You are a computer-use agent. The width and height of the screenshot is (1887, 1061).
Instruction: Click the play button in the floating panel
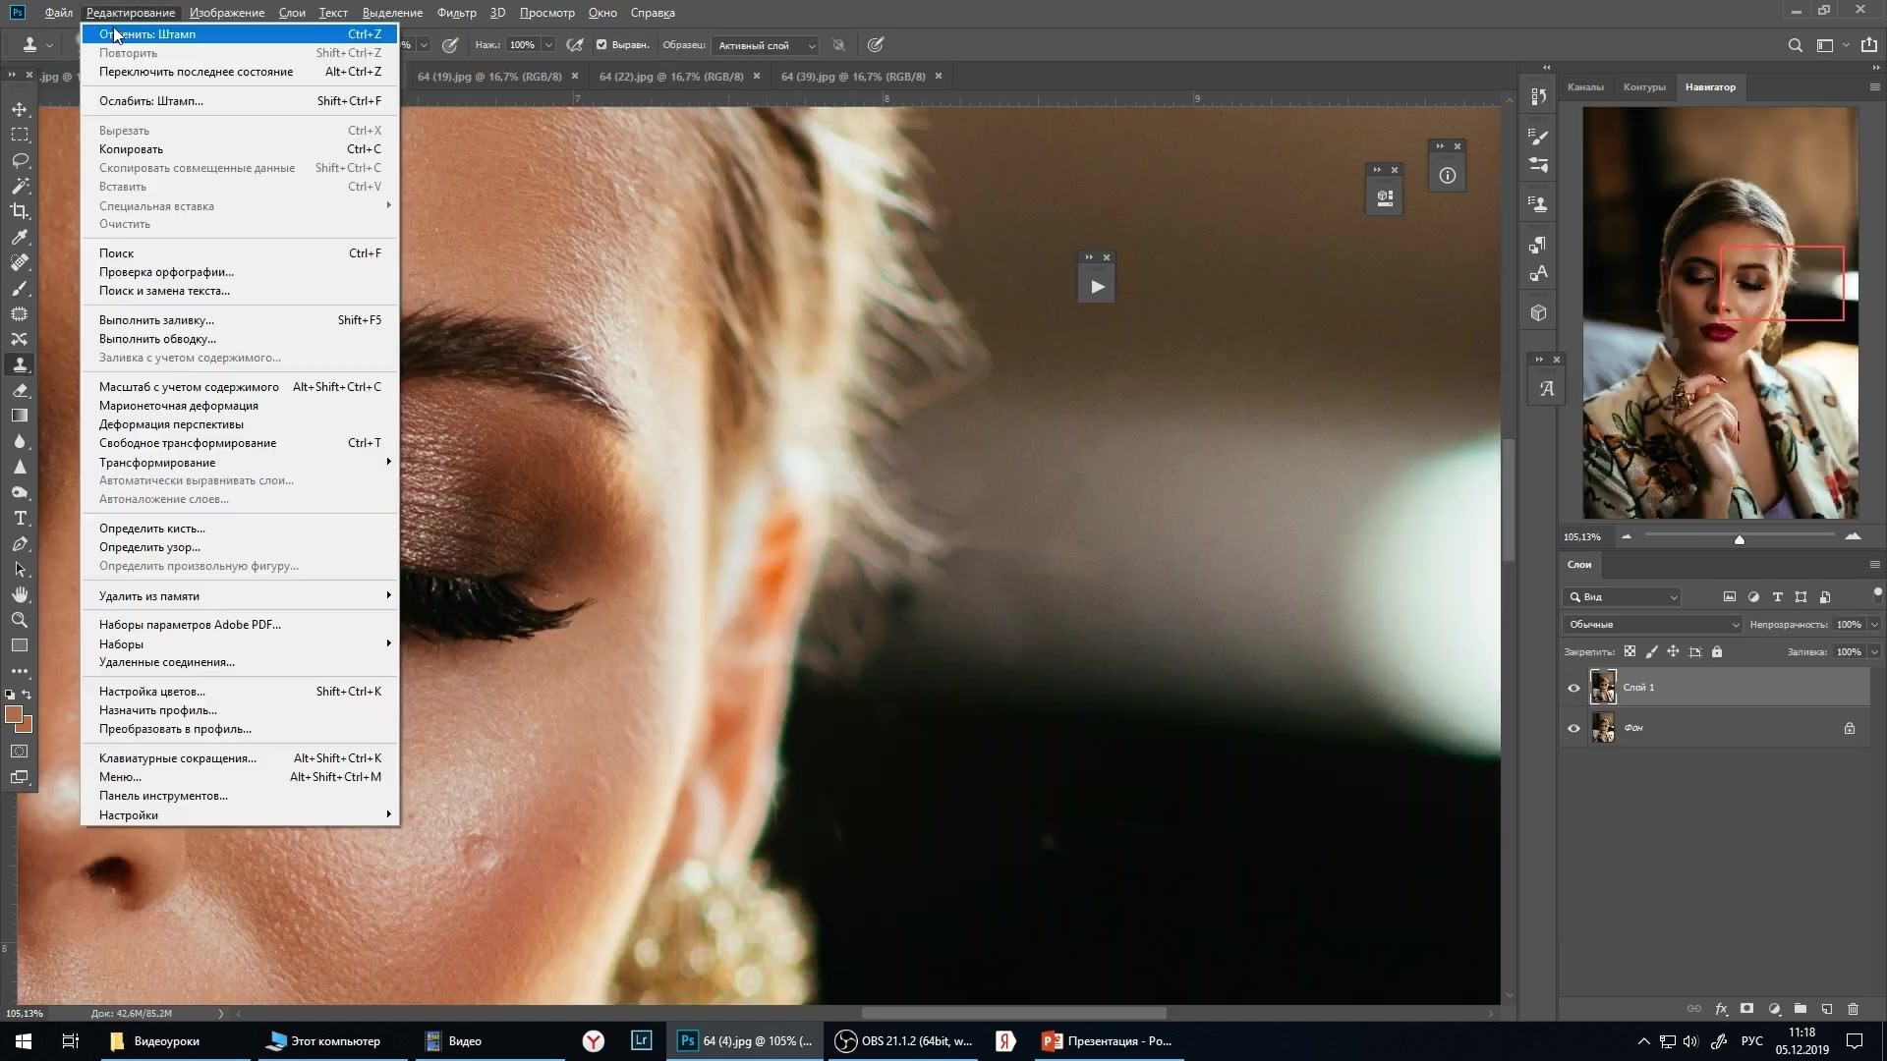[1097, 287]
